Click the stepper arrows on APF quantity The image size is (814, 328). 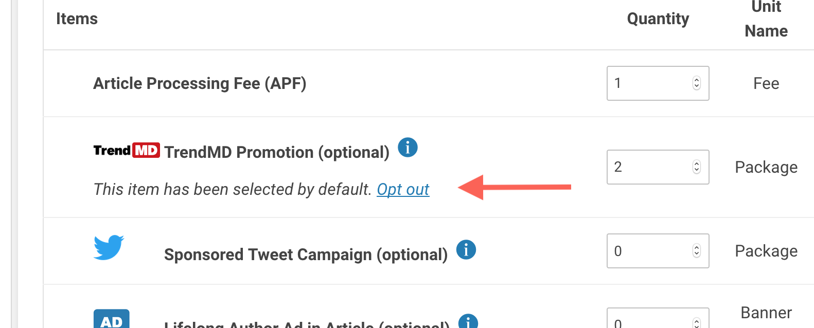coord(697,83)
